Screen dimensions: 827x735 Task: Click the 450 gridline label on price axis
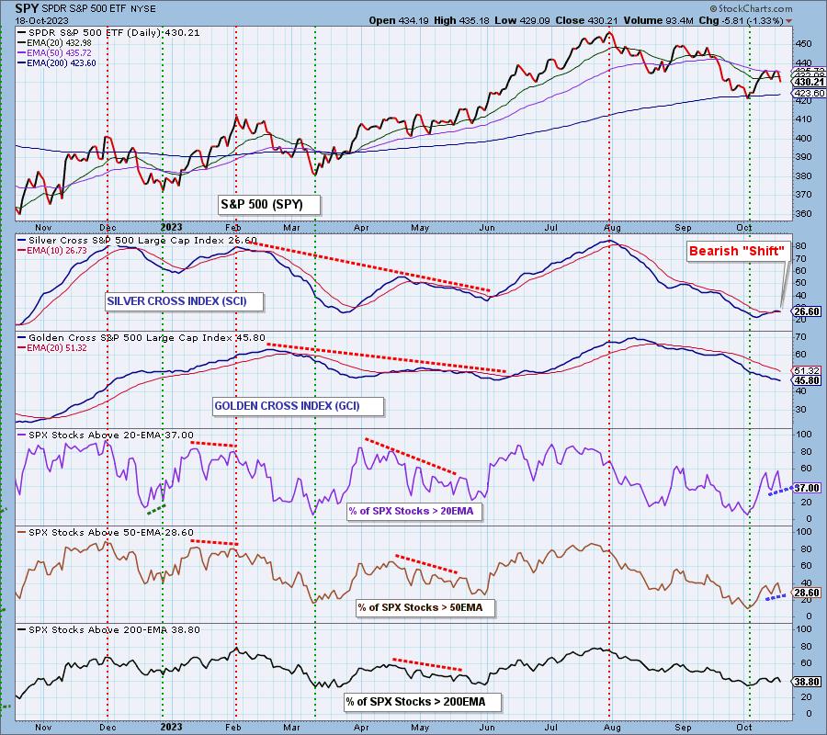click(x=804, y=44)
